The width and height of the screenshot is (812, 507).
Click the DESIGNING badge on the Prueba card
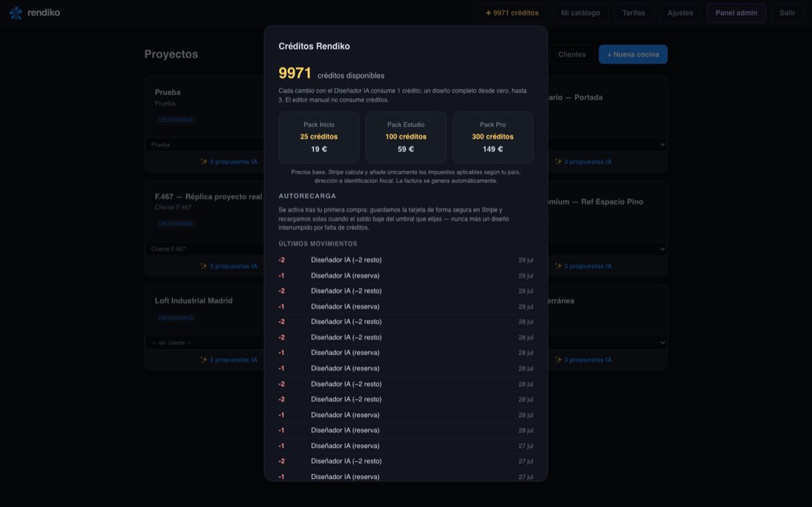(x=176, y=120)
